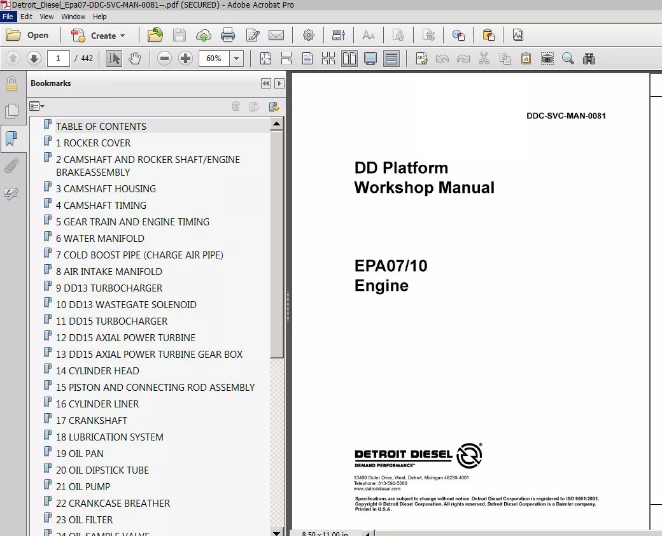Click the Open file button
The width and height of the screenshot is (662, 536).
pyautogui.click(x=27, y=36)
